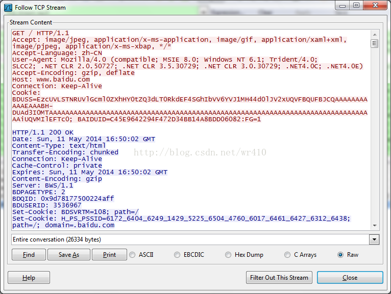Click 'Transfer-Encoding: chunked' line
The image size is (391, 294).
point(65,152)
